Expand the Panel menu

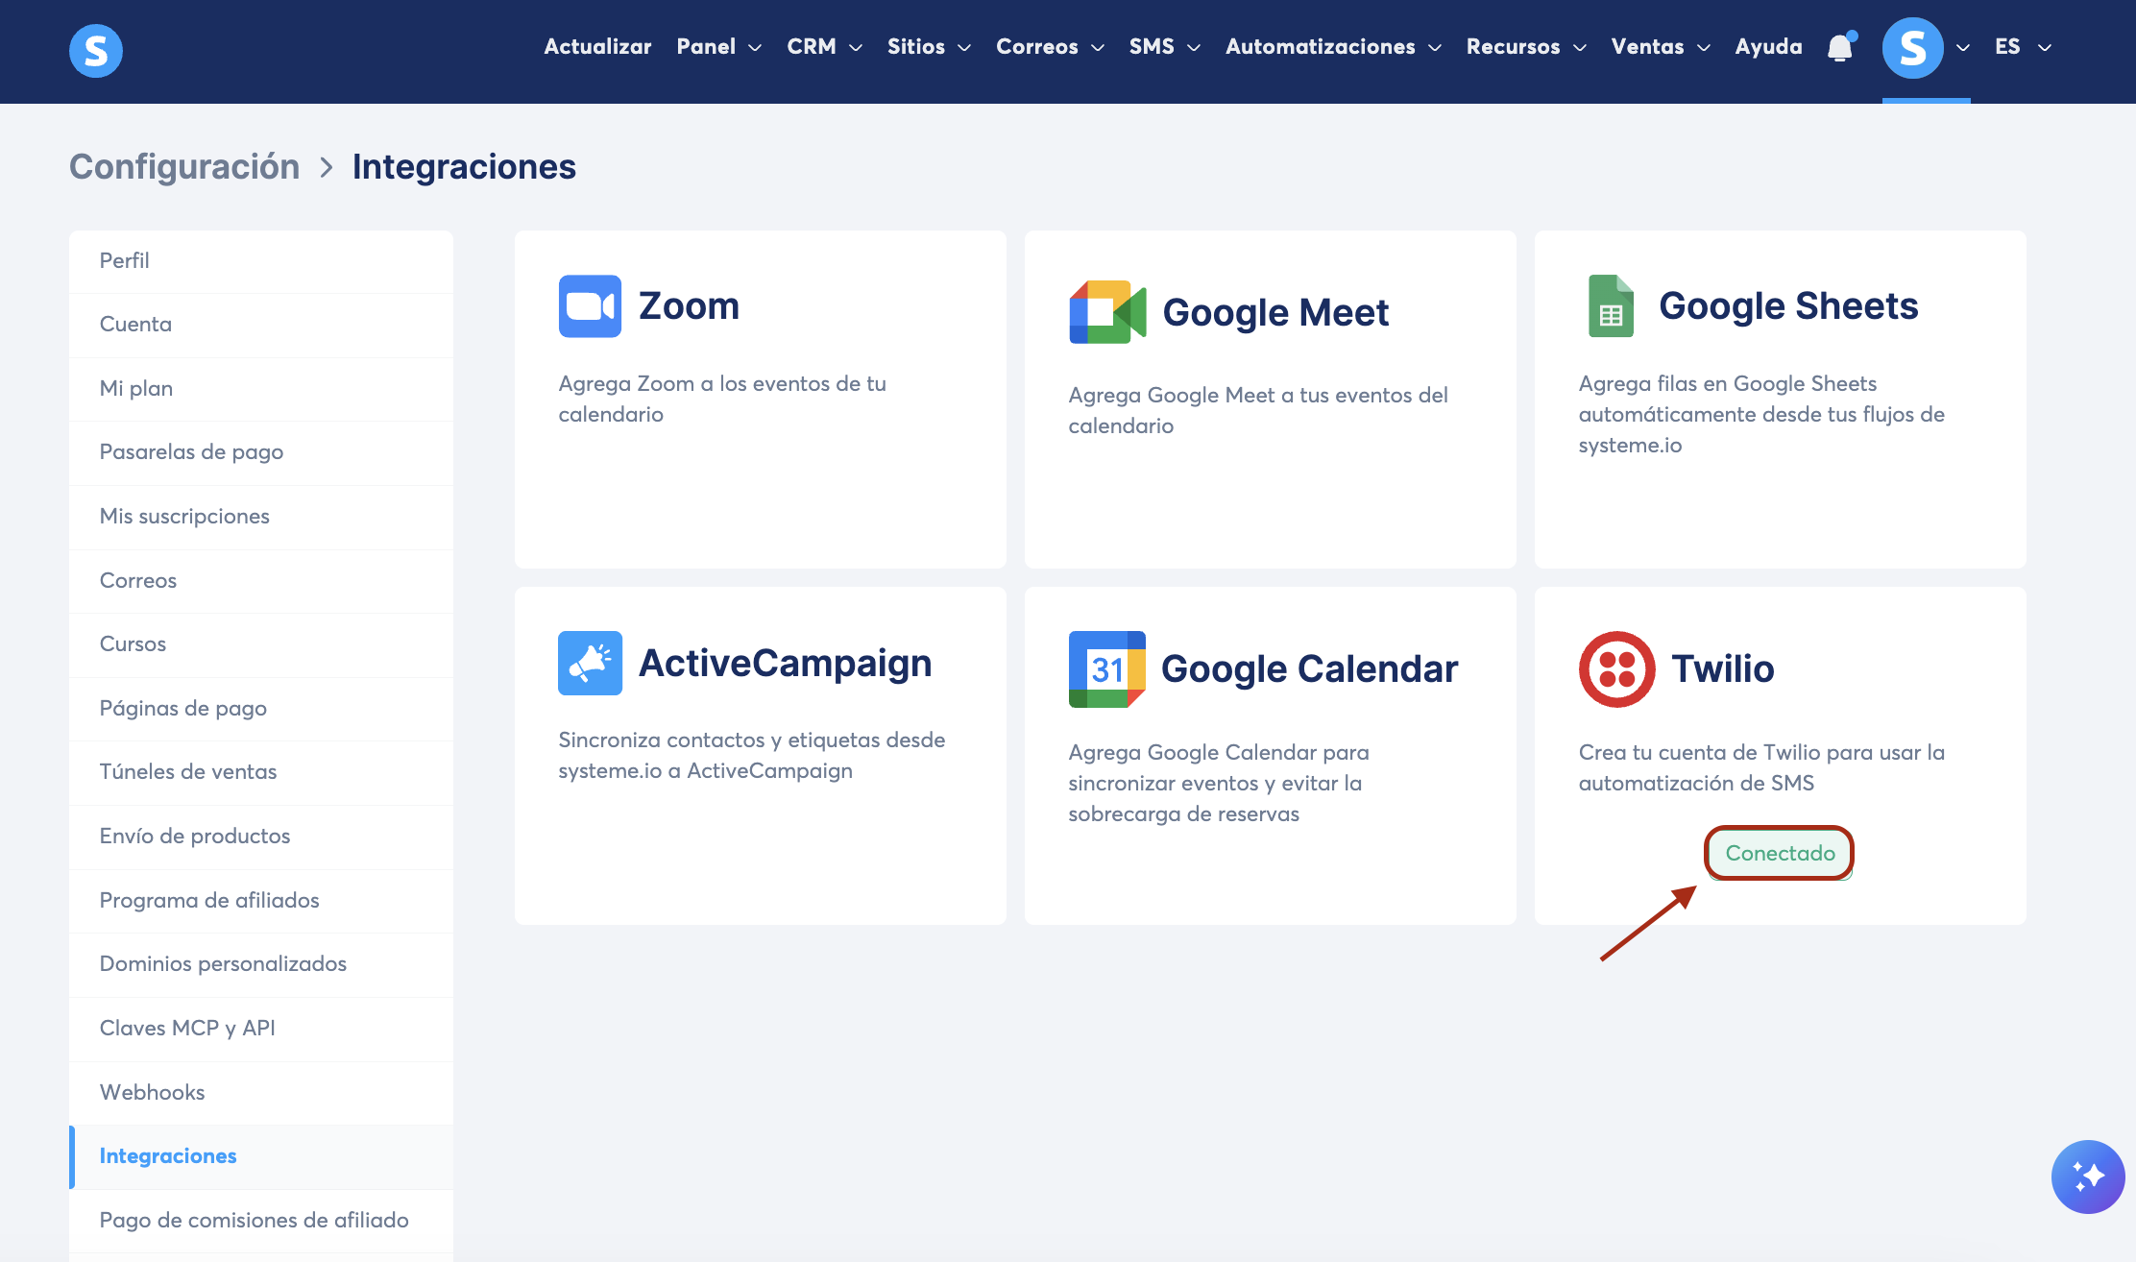pos(718,47)
